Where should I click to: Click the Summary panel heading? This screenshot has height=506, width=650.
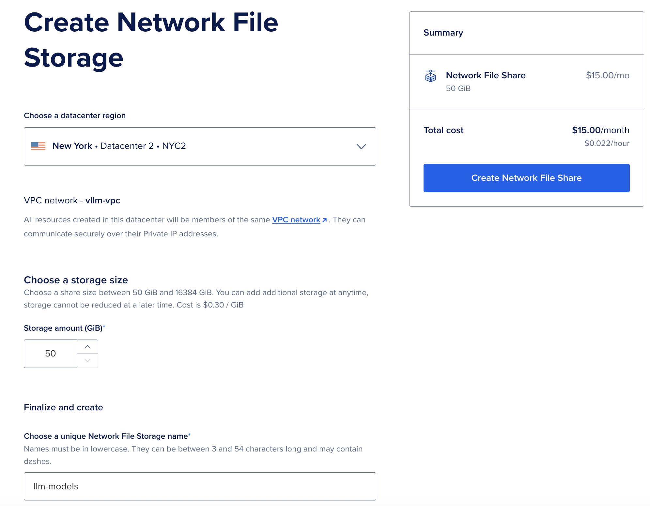point(443,33)
